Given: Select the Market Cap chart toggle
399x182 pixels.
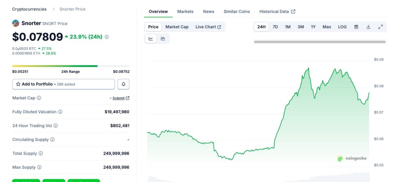Looking at the screenshot, I should click(177, 27).
